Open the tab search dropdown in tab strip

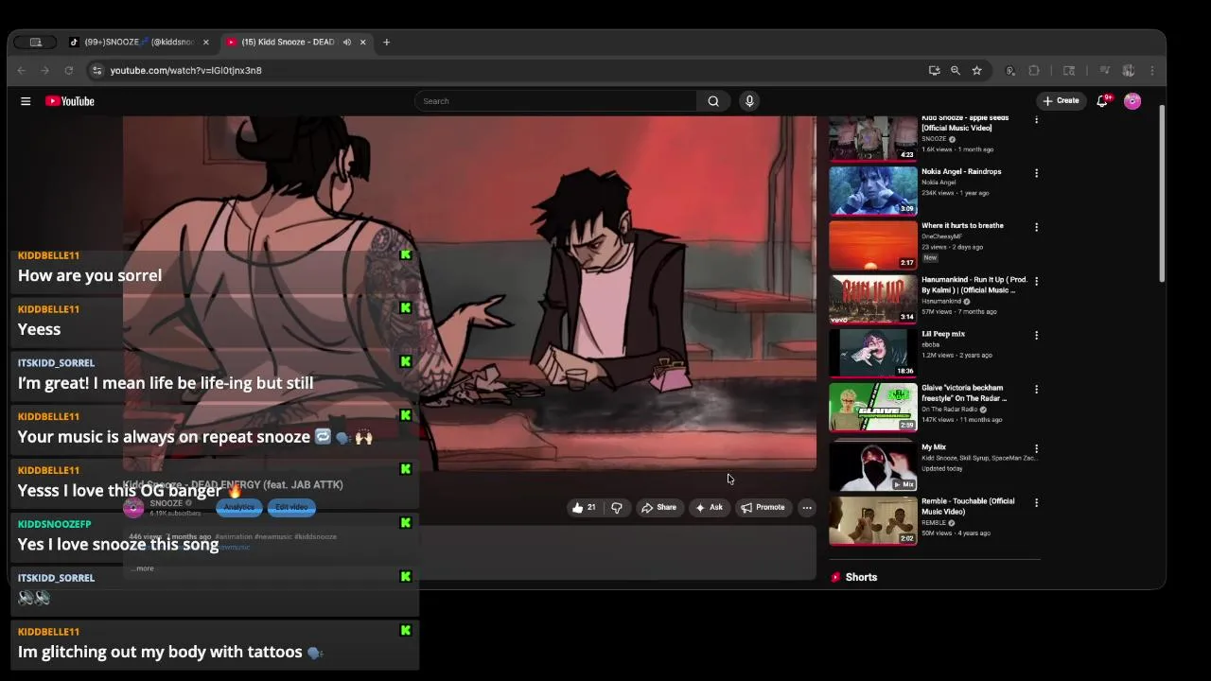[x=36, y=42]
